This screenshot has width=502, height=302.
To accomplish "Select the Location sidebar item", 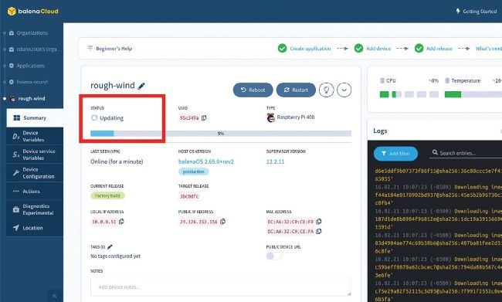I will pos(35,228).
